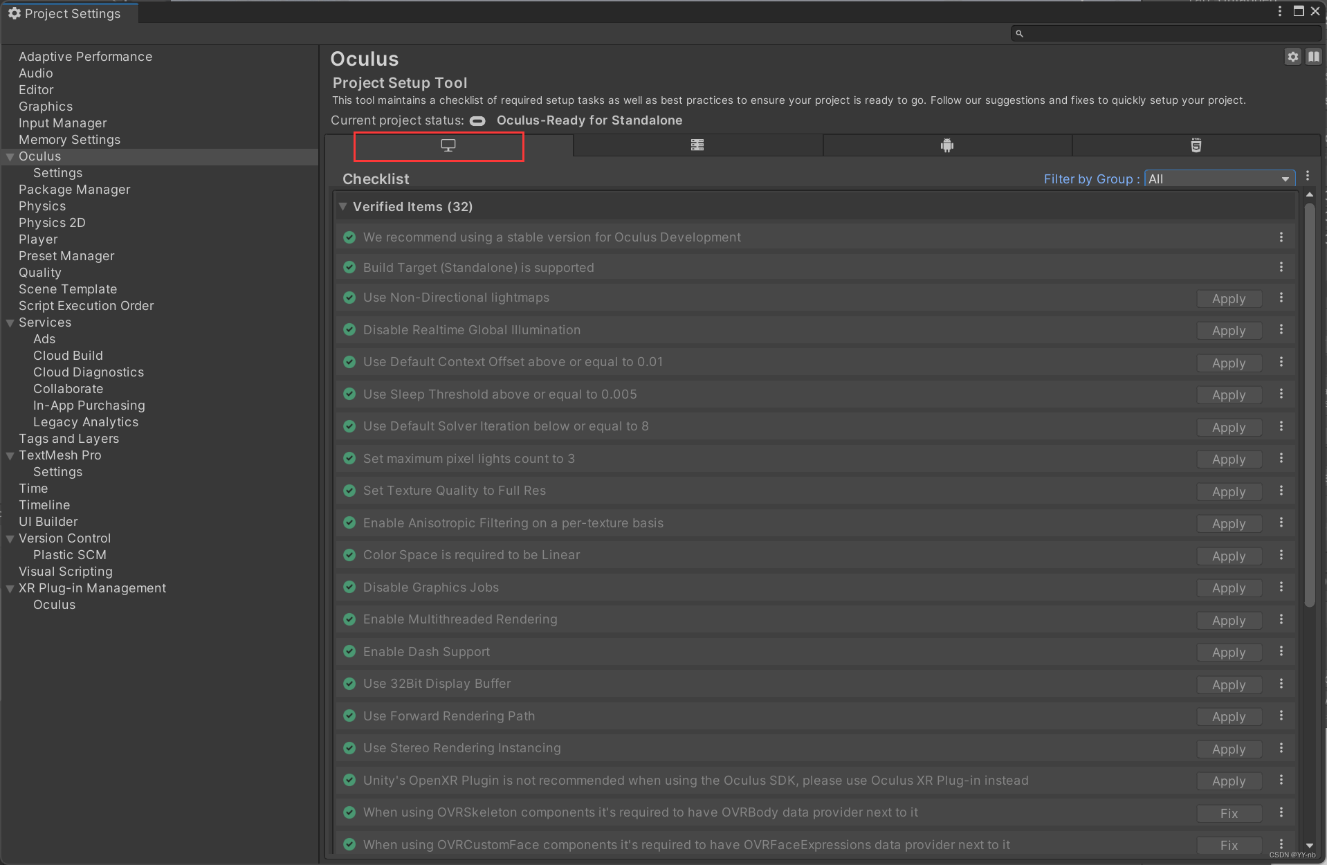The width and height of the screenshot is (1327, 865).
Task: Click green check icon on Texture Quality row
Action: click(349, 490)
